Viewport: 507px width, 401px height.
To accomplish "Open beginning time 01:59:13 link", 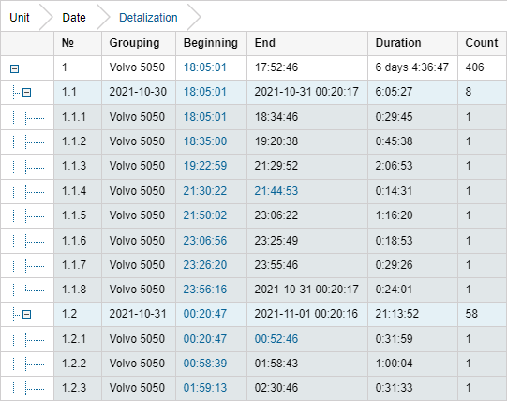I will [205, 388].
